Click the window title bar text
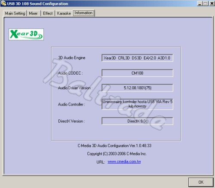Image resolution: width=215 pixels, height=188 pixels. tap(37, 3)
